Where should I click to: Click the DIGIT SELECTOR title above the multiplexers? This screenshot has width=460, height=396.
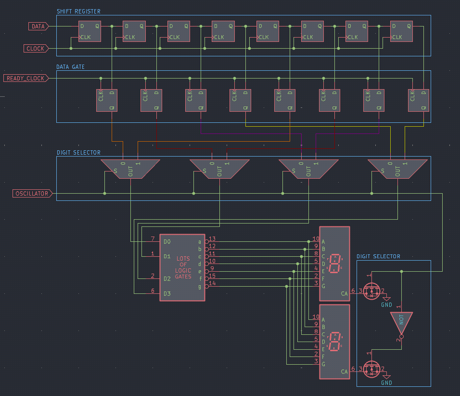click(x=78, y=152)
